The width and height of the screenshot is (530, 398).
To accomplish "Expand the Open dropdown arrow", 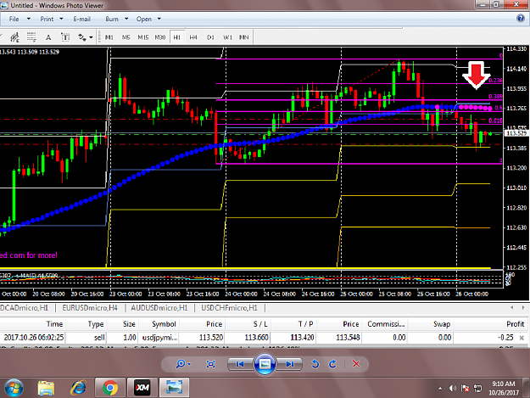I will point(159,19).
